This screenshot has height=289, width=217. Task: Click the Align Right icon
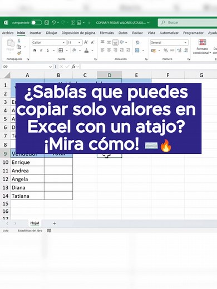[115, 51]
